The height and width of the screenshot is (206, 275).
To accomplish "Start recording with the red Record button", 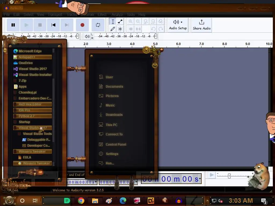I will click(82, 25).
